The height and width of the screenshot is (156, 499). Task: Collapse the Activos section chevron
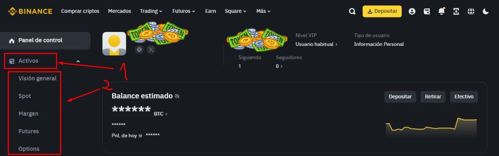coord(78,61)
